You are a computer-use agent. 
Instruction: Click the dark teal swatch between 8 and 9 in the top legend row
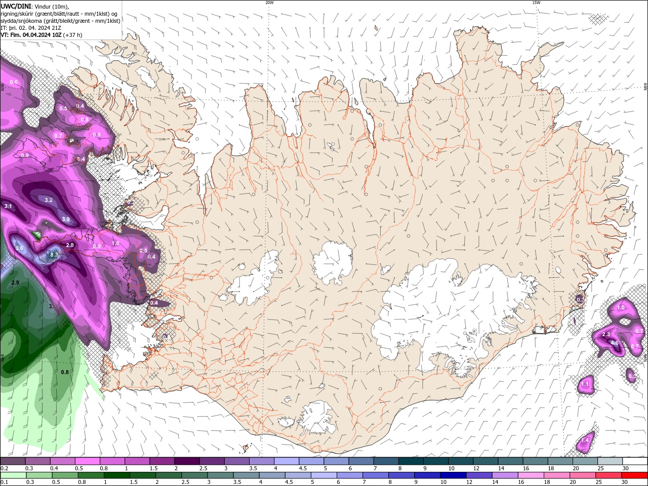[x=411, y=461]
